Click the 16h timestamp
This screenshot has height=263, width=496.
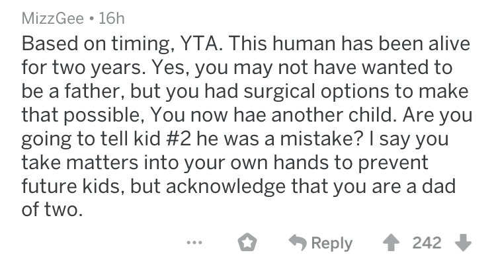pos(112,19)
